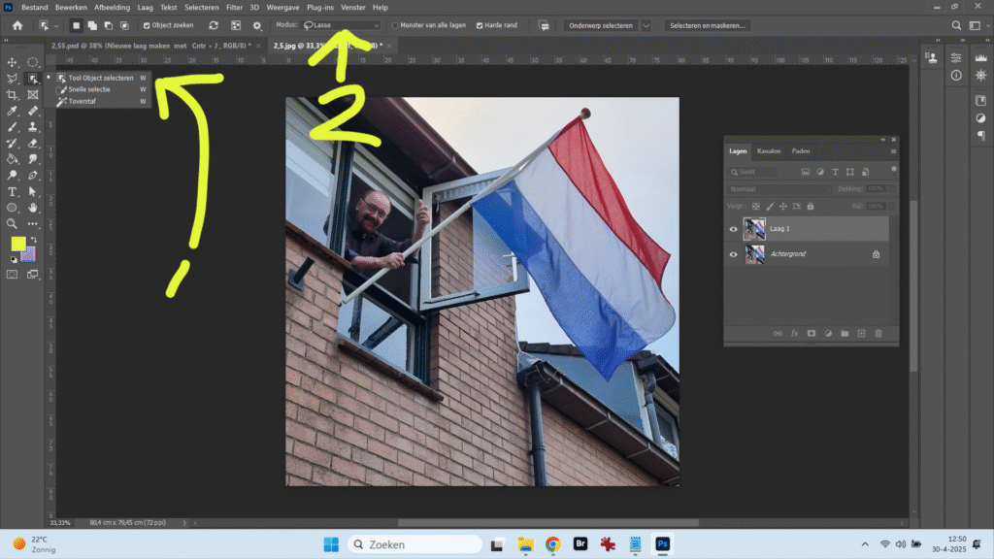The width and height of the screenshot is (994, 559).
Task: Click the trash icon in the Lagen panel
Action: 878,333
